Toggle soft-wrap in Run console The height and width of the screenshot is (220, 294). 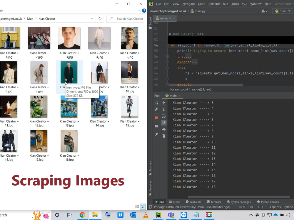coord(164,116)
